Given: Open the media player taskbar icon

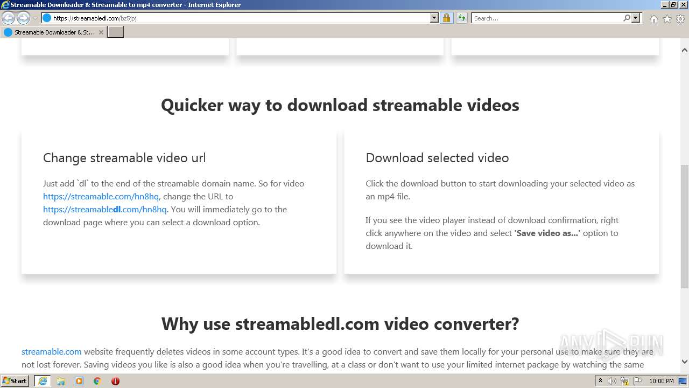Looking at the screenshot, I should [x=79, y=381].
